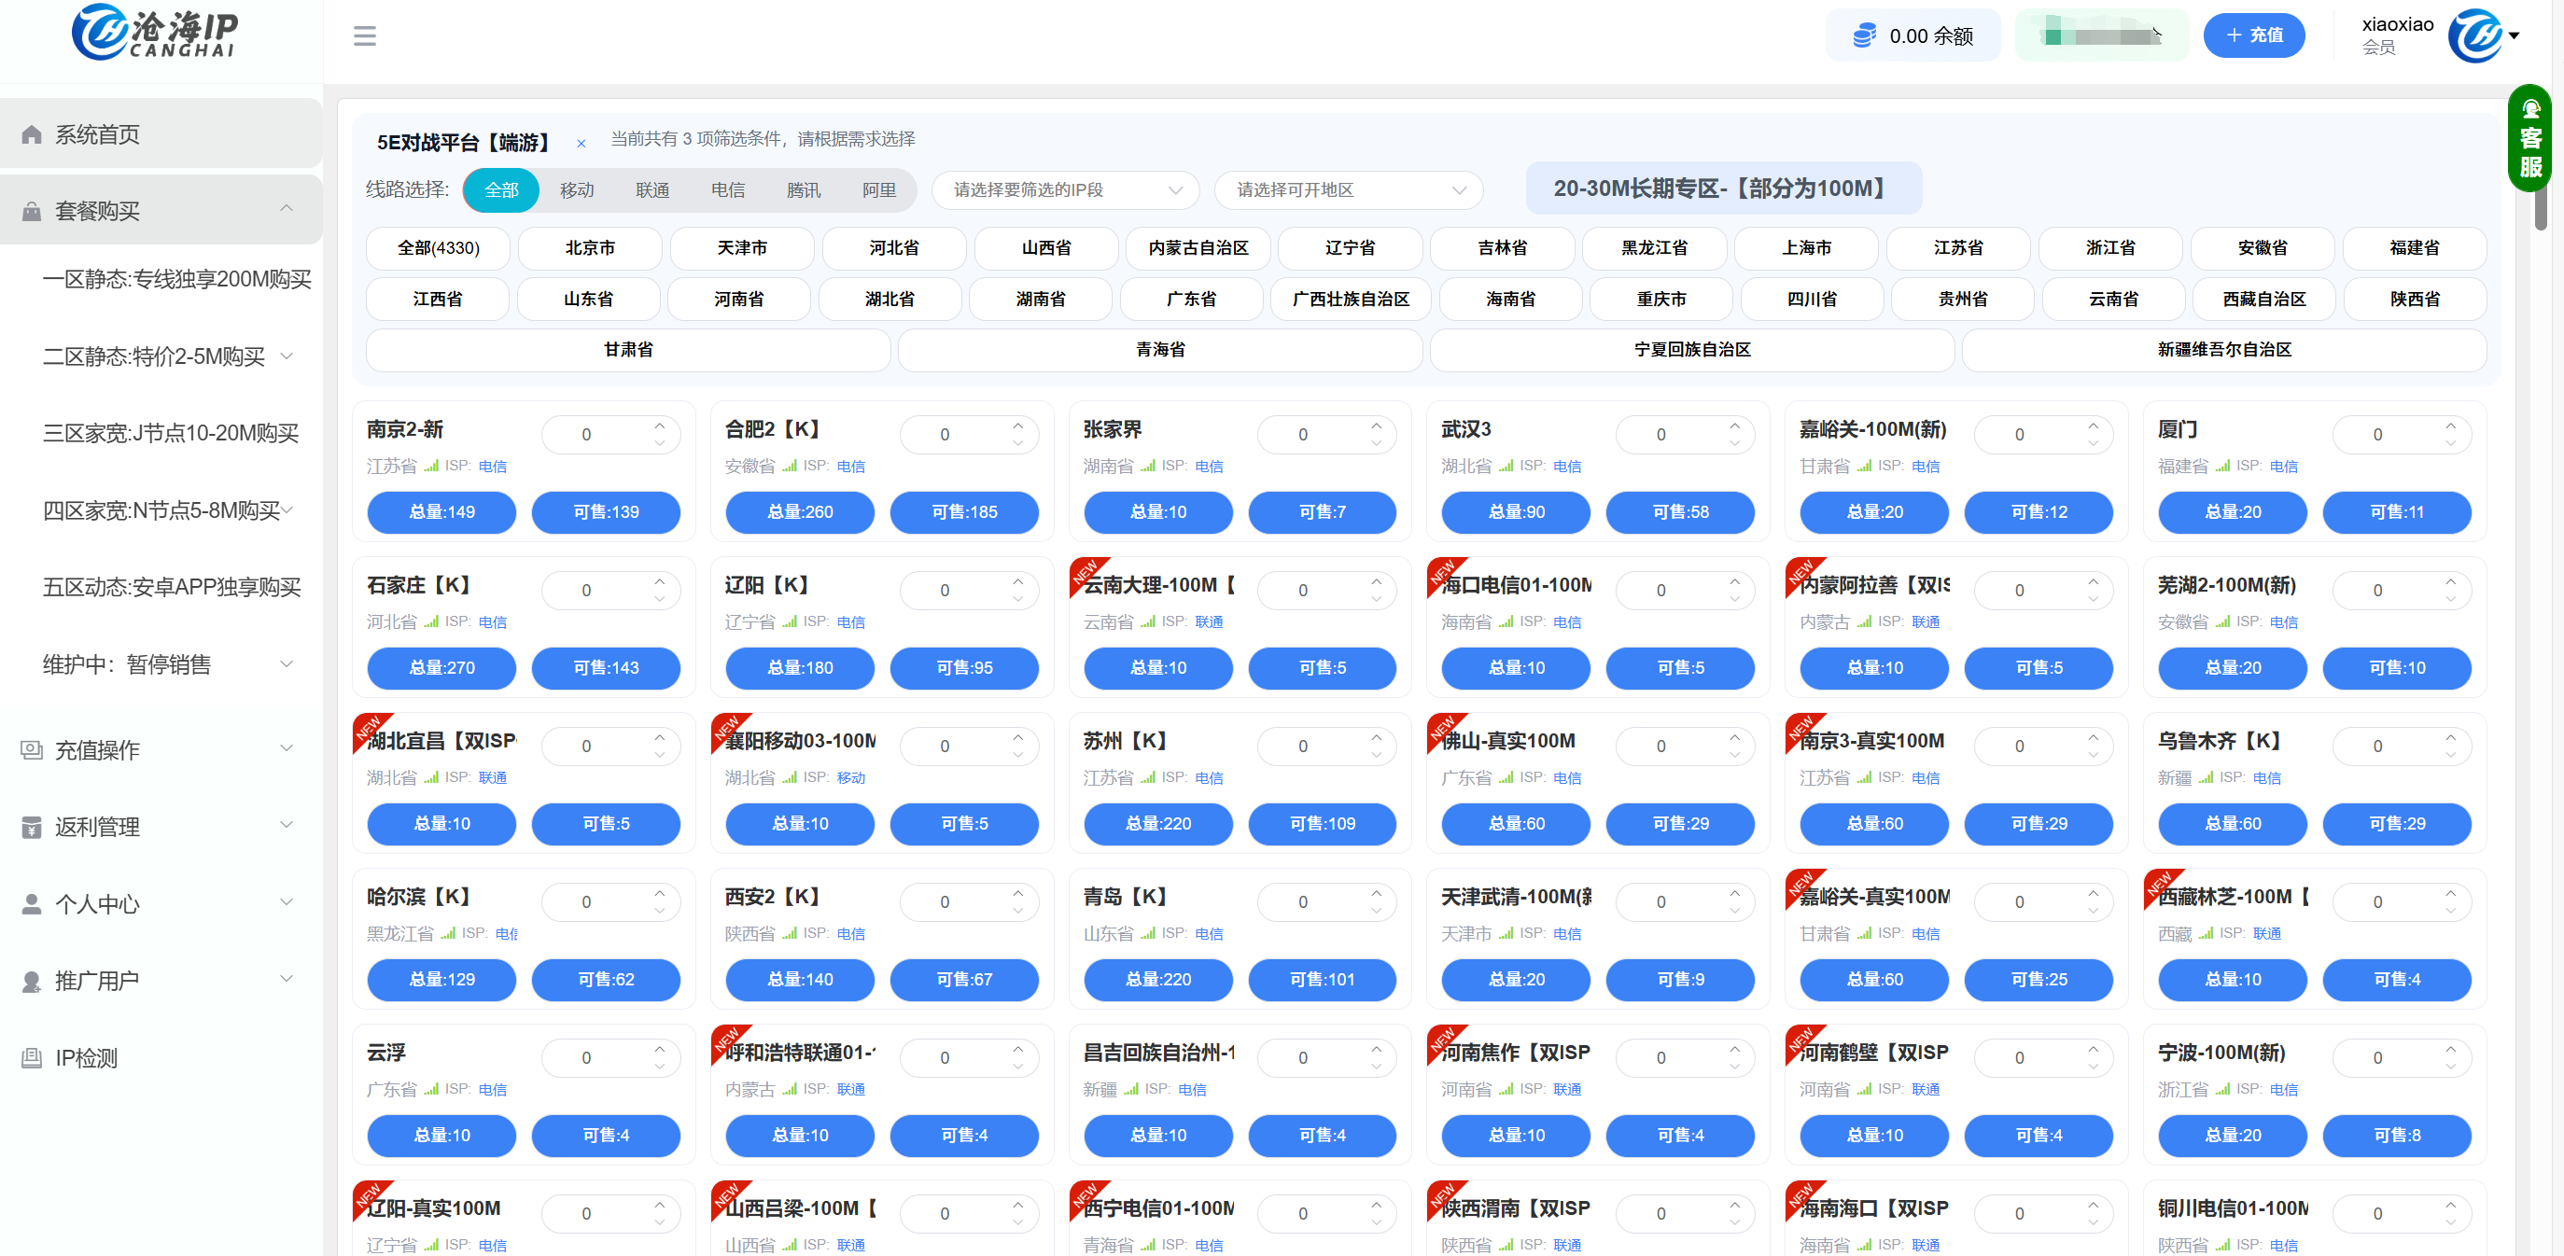Click the green 客服 support icon
Viewport: 2564px width, 1256px height.
[2529, 138]
